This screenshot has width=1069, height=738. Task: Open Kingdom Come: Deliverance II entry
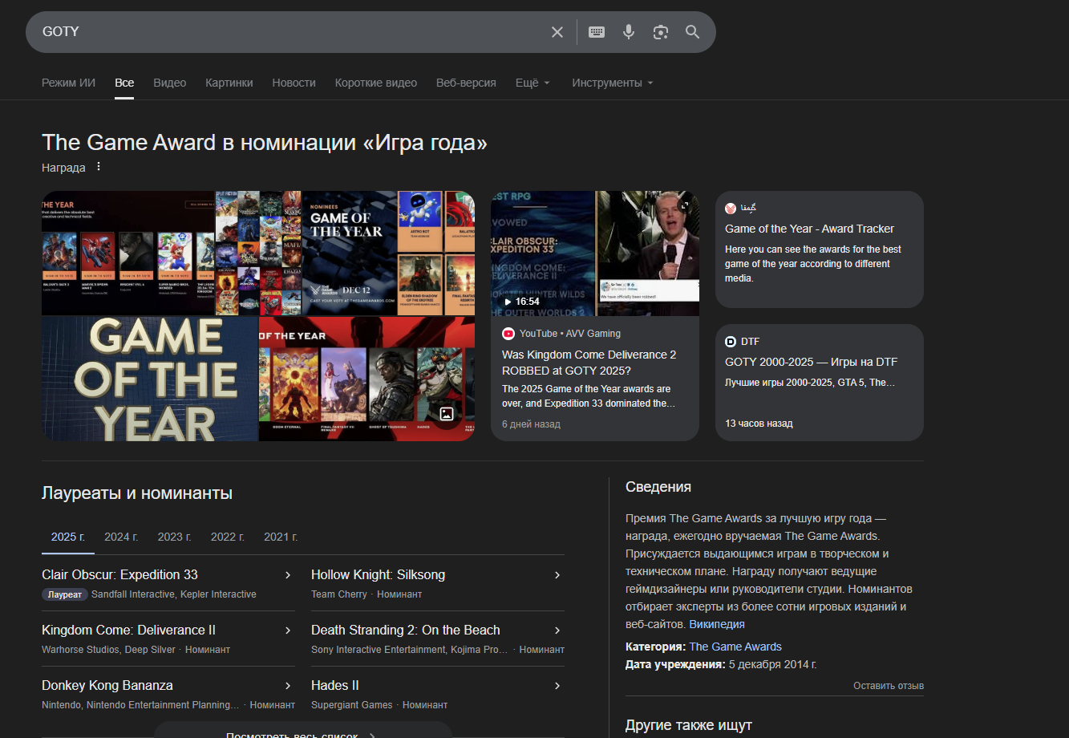pos(128,631)
